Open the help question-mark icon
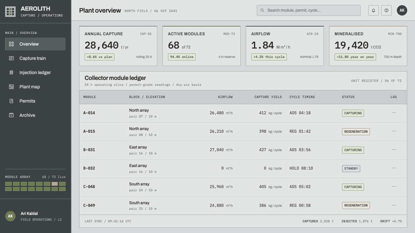The image size is (415, 233). (x=386, y=10)
